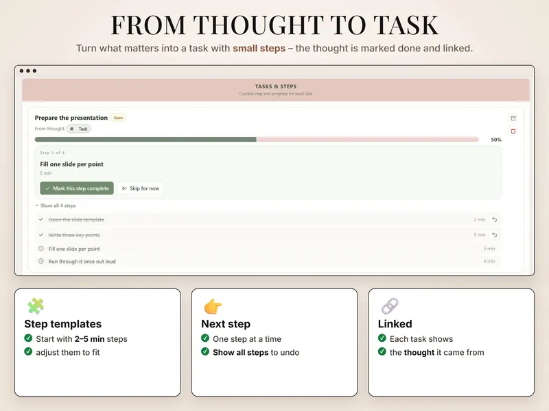Viewport: 549px width, 411px height.
Task: Select the Run through it once out loud step
Action: click(x=82, y=261)
